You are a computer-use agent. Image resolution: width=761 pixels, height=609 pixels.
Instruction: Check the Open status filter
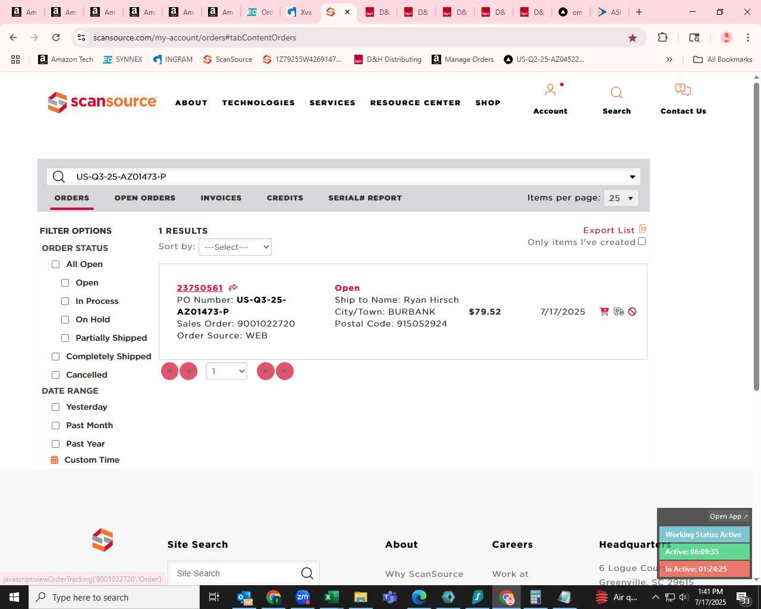point(65,283)
